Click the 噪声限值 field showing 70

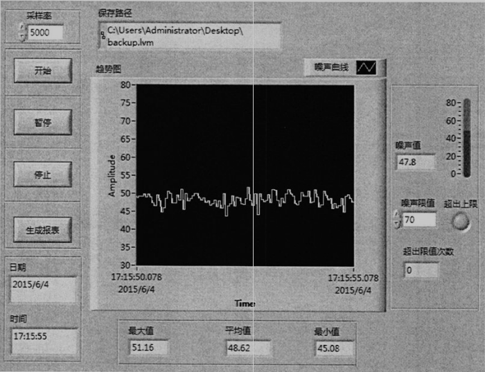(418, 220)
